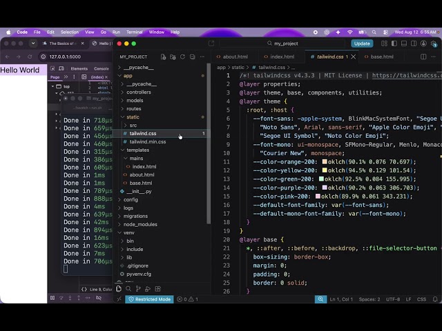The image size is (442, 331).
Task: Open the Search view icon beside explorer icon
Action: tap(128, 289)
